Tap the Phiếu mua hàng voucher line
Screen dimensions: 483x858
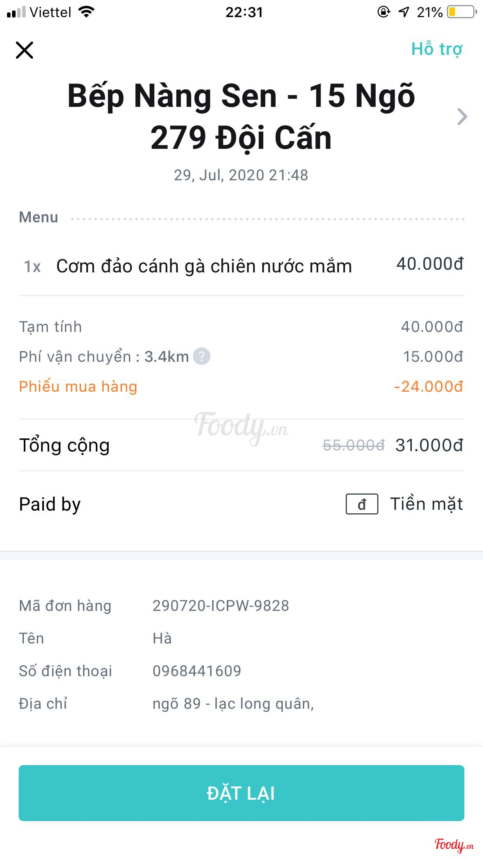(78, 387)
